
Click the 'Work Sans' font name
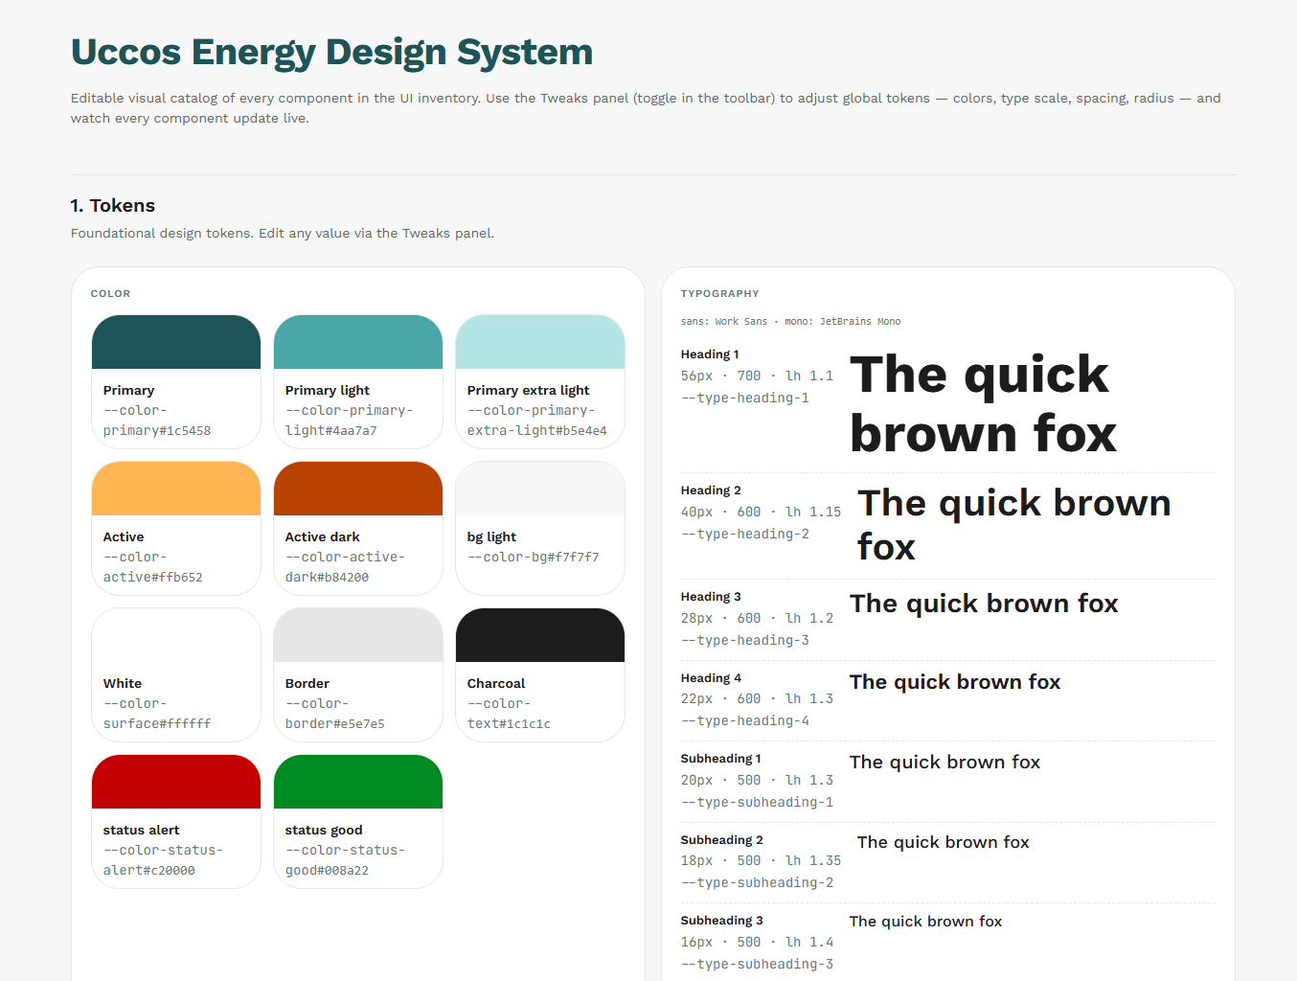(x=740, y=322)
